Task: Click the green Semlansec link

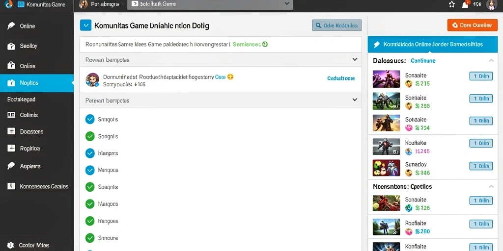Action: [247, 45]
